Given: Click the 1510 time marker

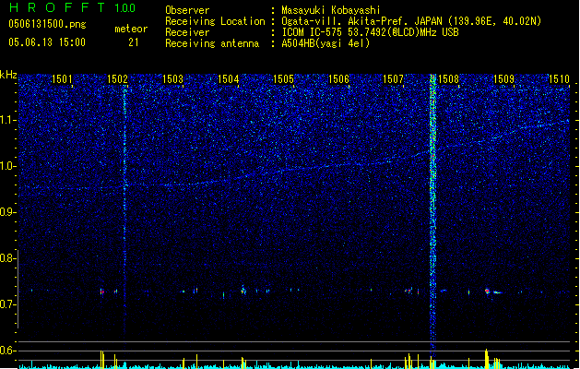Looking at the screenshot, I should coord(560,79).
